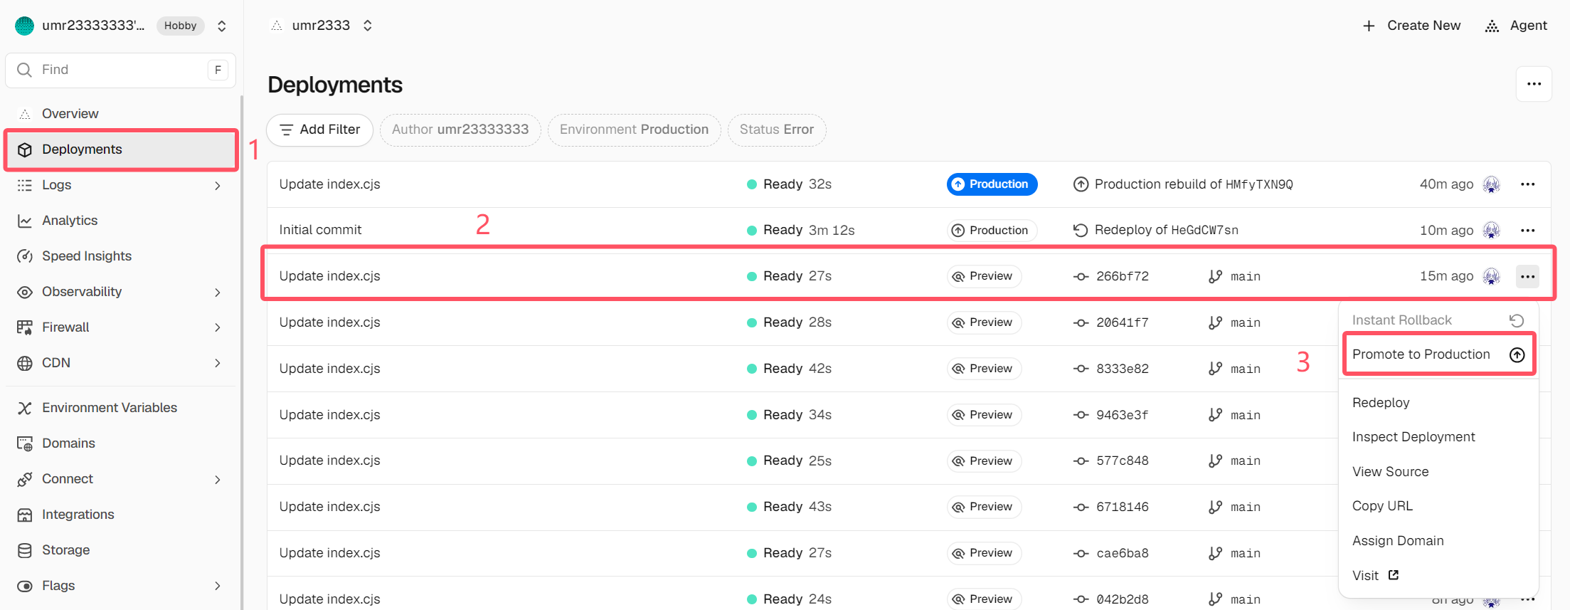Viewport: 1570px width, 610px height.
Task: Click the Storage database icon
Action: pyautogui.click(x=25, y=550)
